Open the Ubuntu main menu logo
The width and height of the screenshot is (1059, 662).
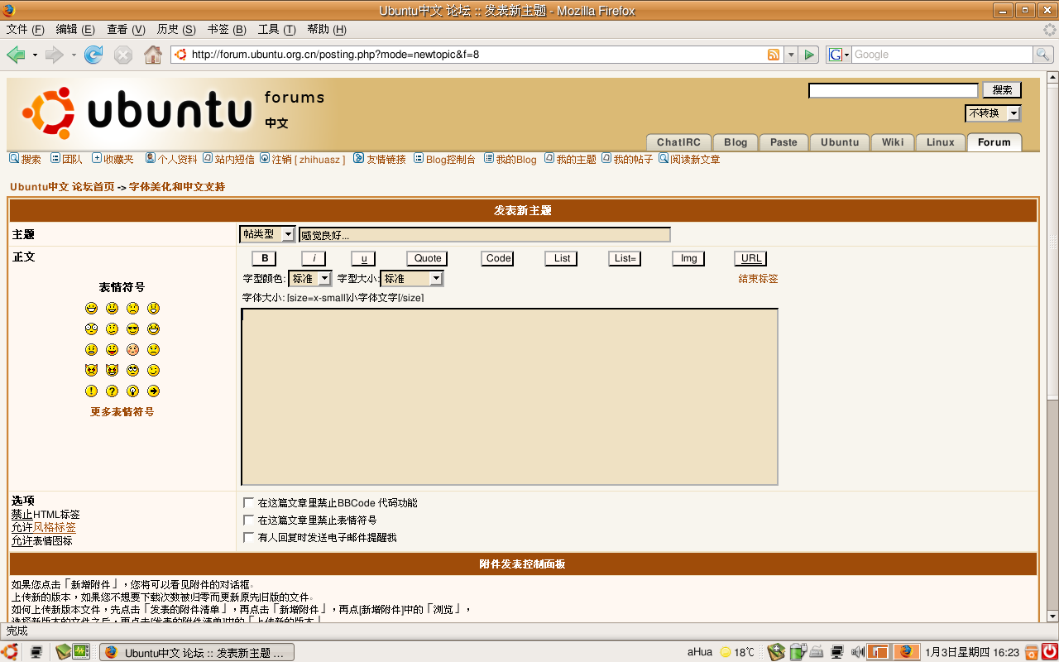coord(10,652)
